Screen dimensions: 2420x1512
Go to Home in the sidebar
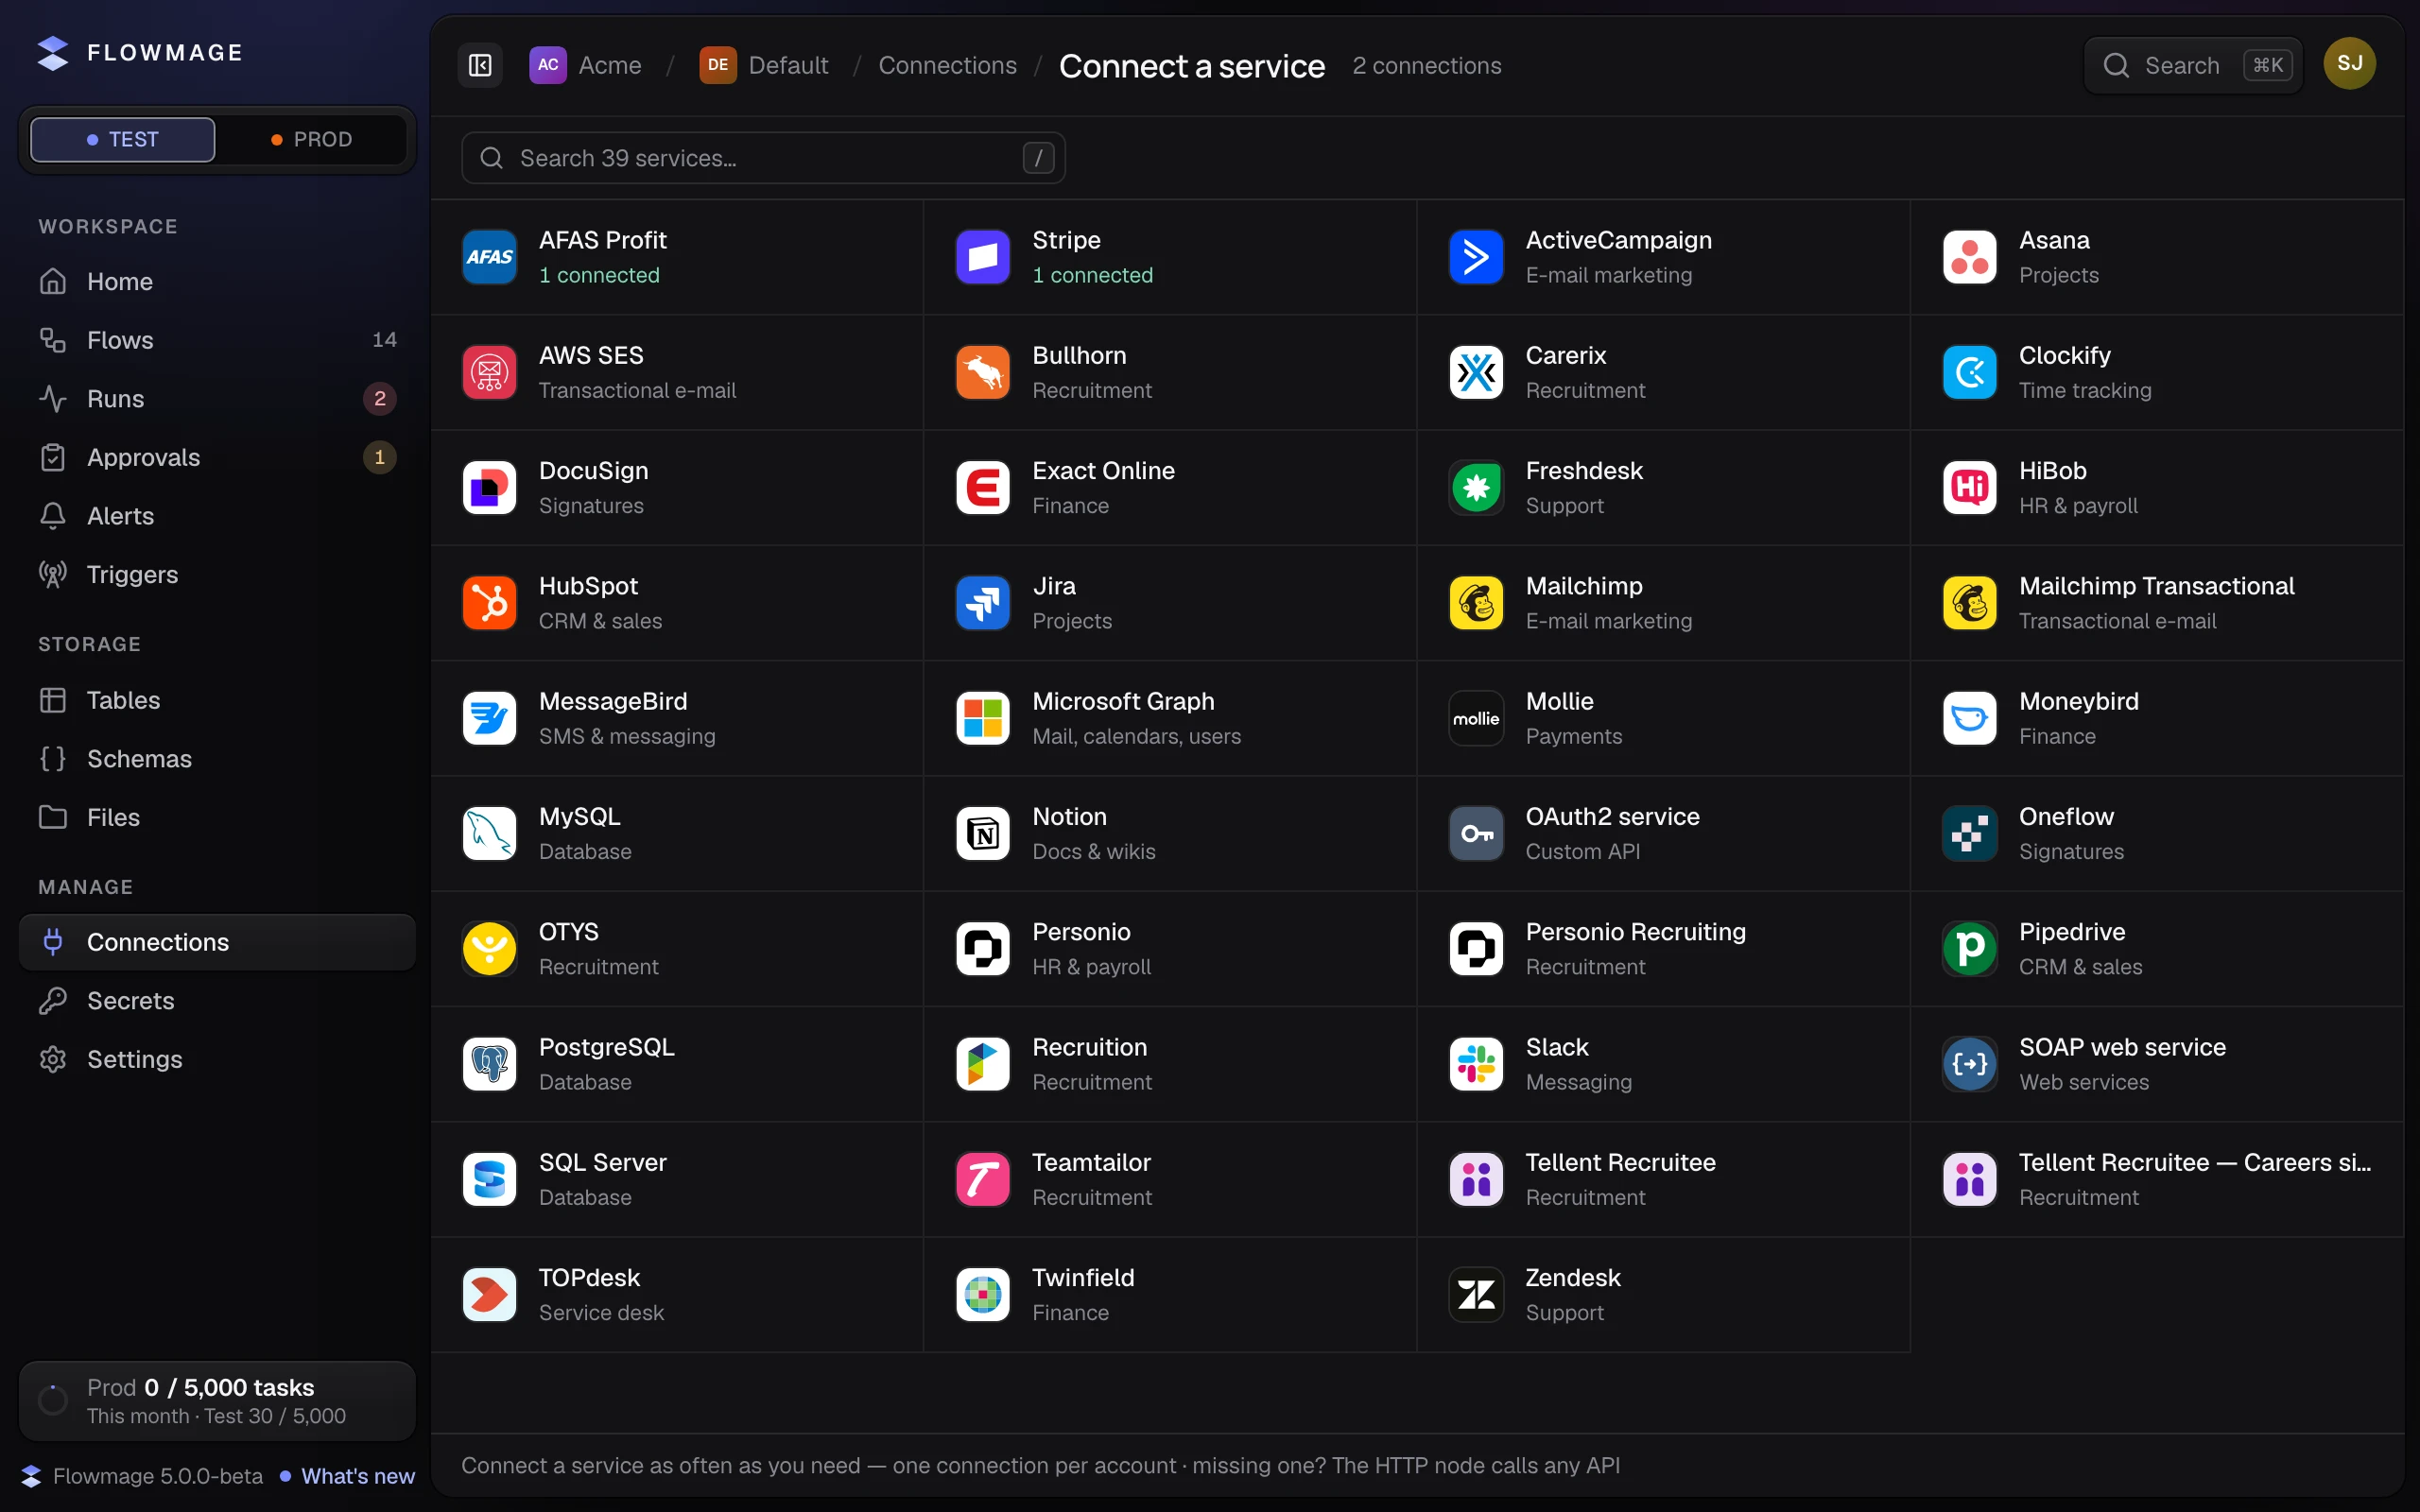(217, 282)
